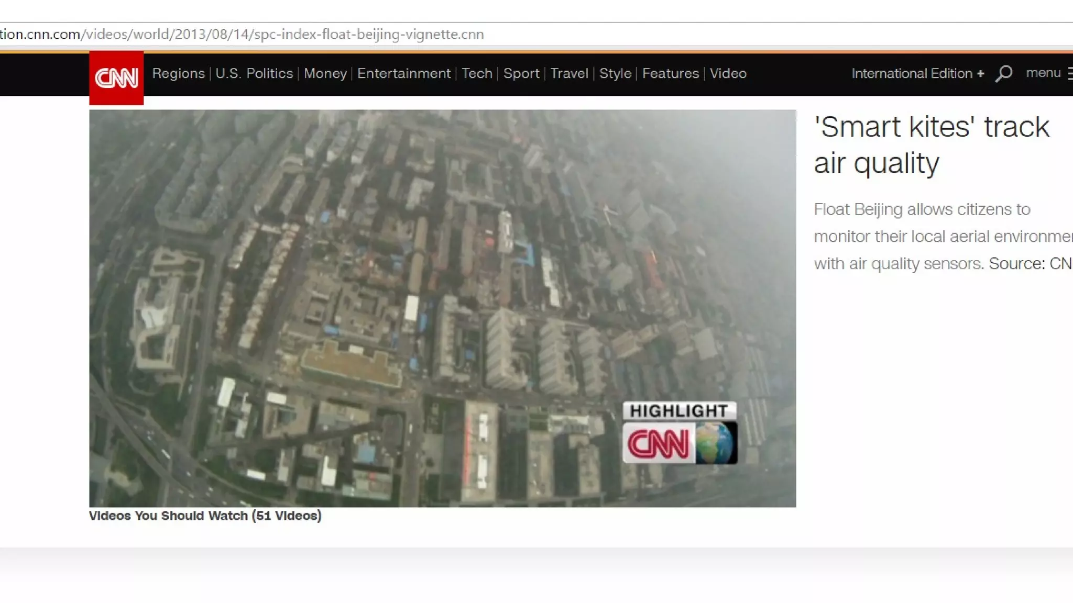Open the Regions navigation menu

pos(178,73)
